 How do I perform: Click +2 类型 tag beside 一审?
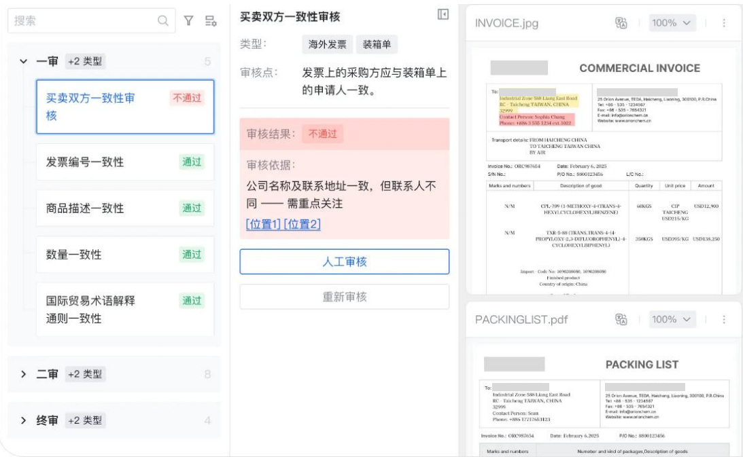coord(85,61)
